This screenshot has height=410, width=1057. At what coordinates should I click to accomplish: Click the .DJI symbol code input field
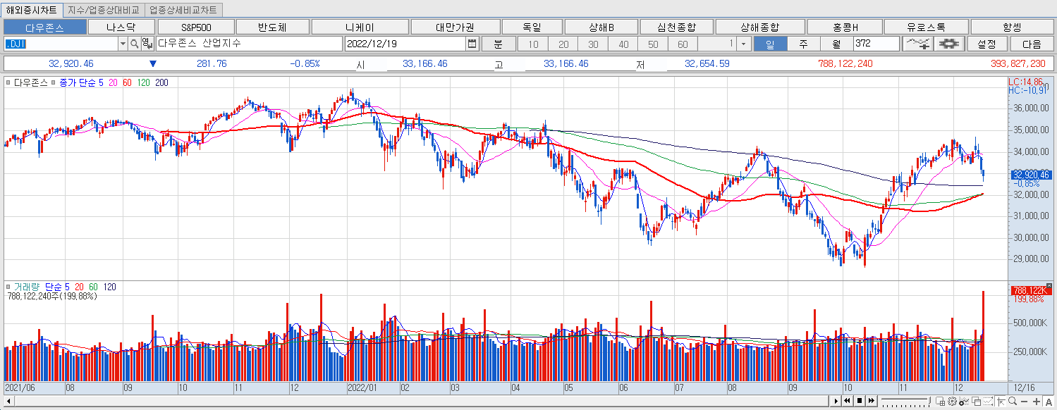coord(61,44)
